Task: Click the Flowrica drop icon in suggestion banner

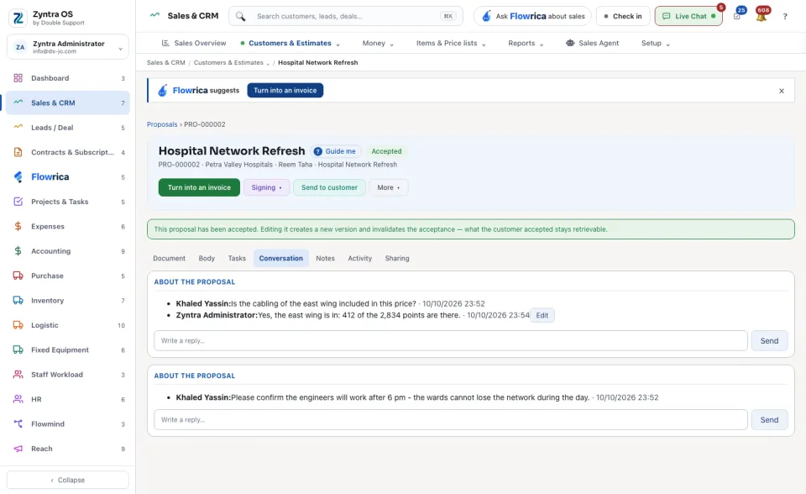Action: [162, 91]
